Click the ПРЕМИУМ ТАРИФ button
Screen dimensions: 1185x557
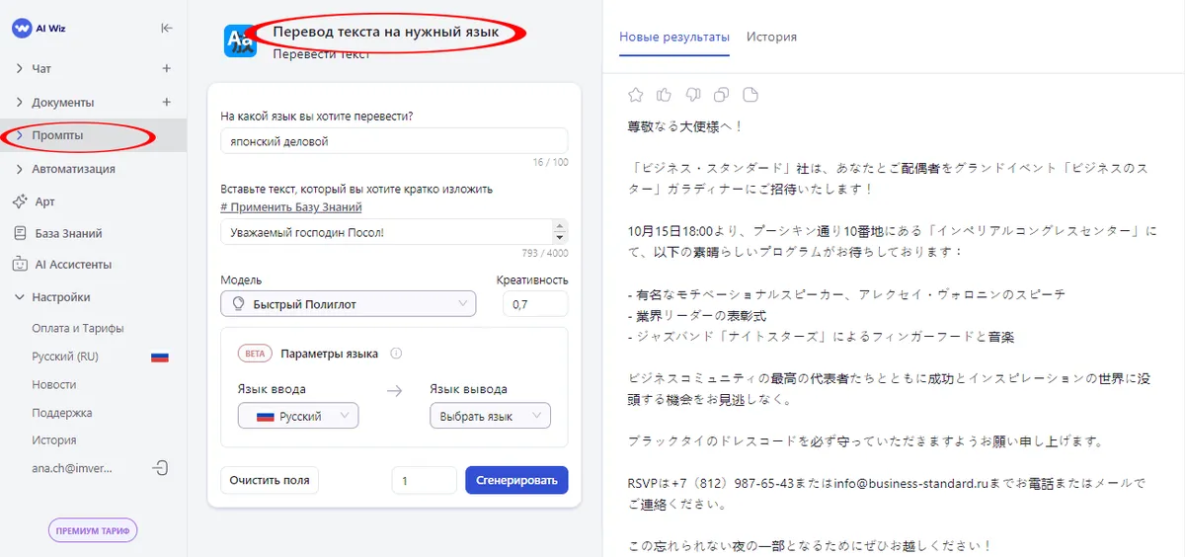(93, 530)
